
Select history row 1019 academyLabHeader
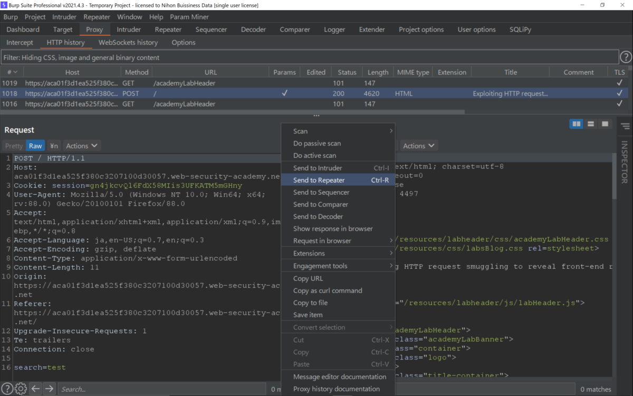pos(314,83)
